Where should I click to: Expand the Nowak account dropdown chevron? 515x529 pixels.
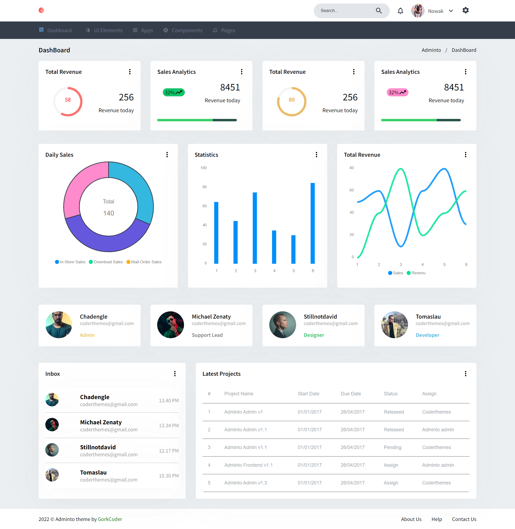point(451,10)
